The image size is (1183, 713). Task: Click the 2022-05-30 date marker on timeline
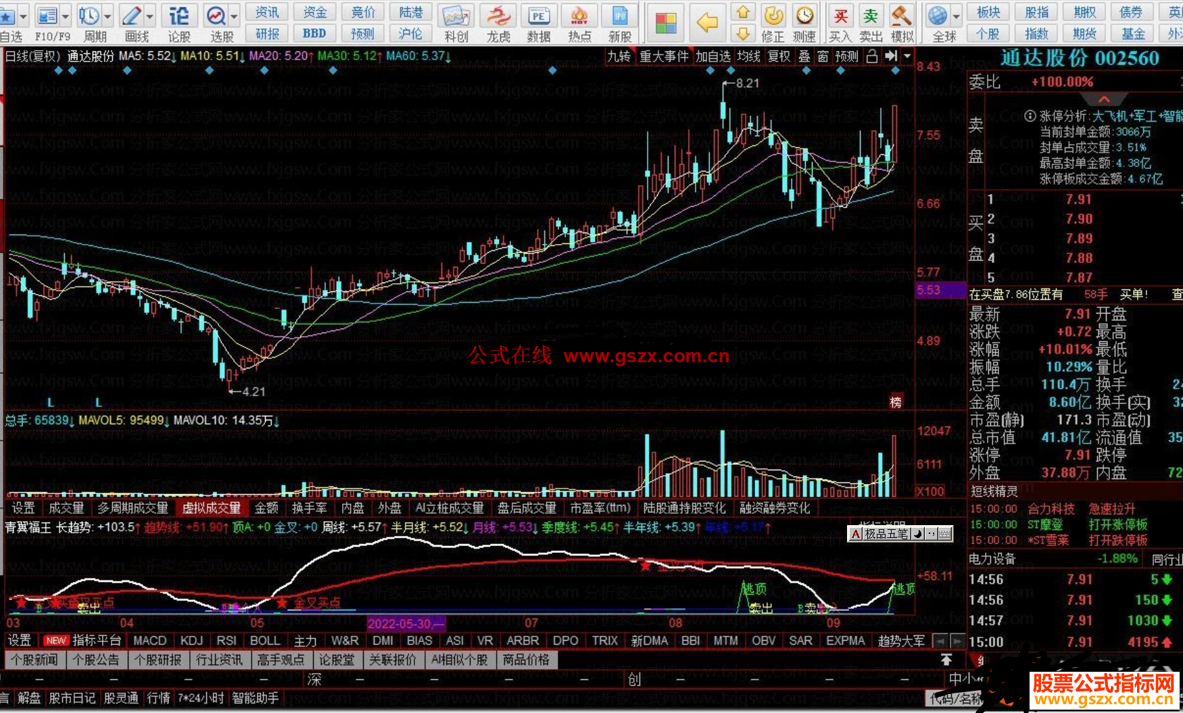[406, 623]
